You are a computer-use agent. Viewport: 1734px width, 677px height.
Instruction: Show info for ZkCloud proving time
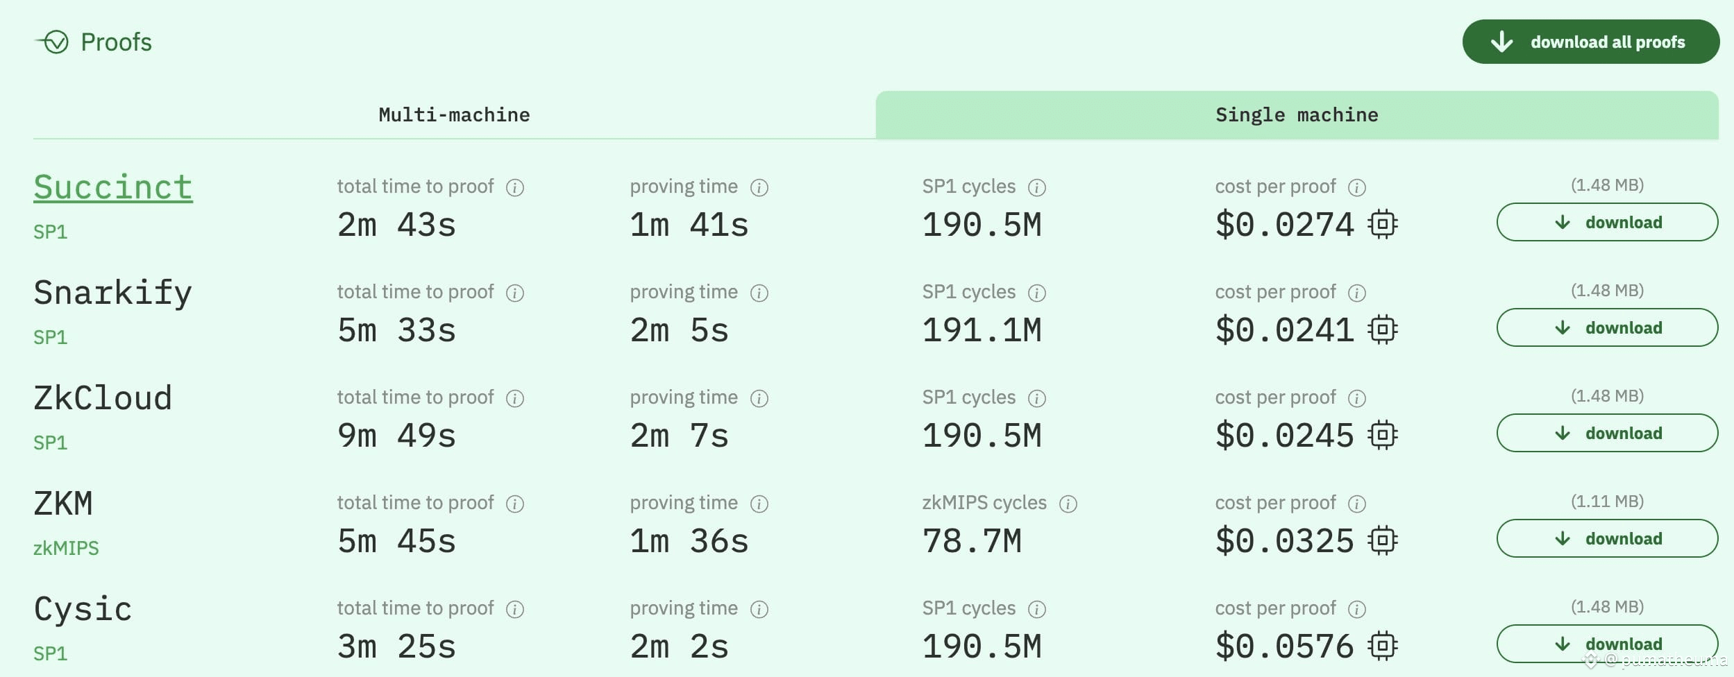(x=759, y=398)
